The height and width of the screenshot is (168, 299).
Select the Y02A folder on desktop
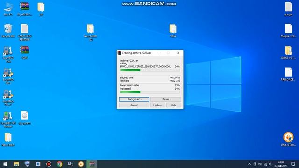[x=173, y=31]
